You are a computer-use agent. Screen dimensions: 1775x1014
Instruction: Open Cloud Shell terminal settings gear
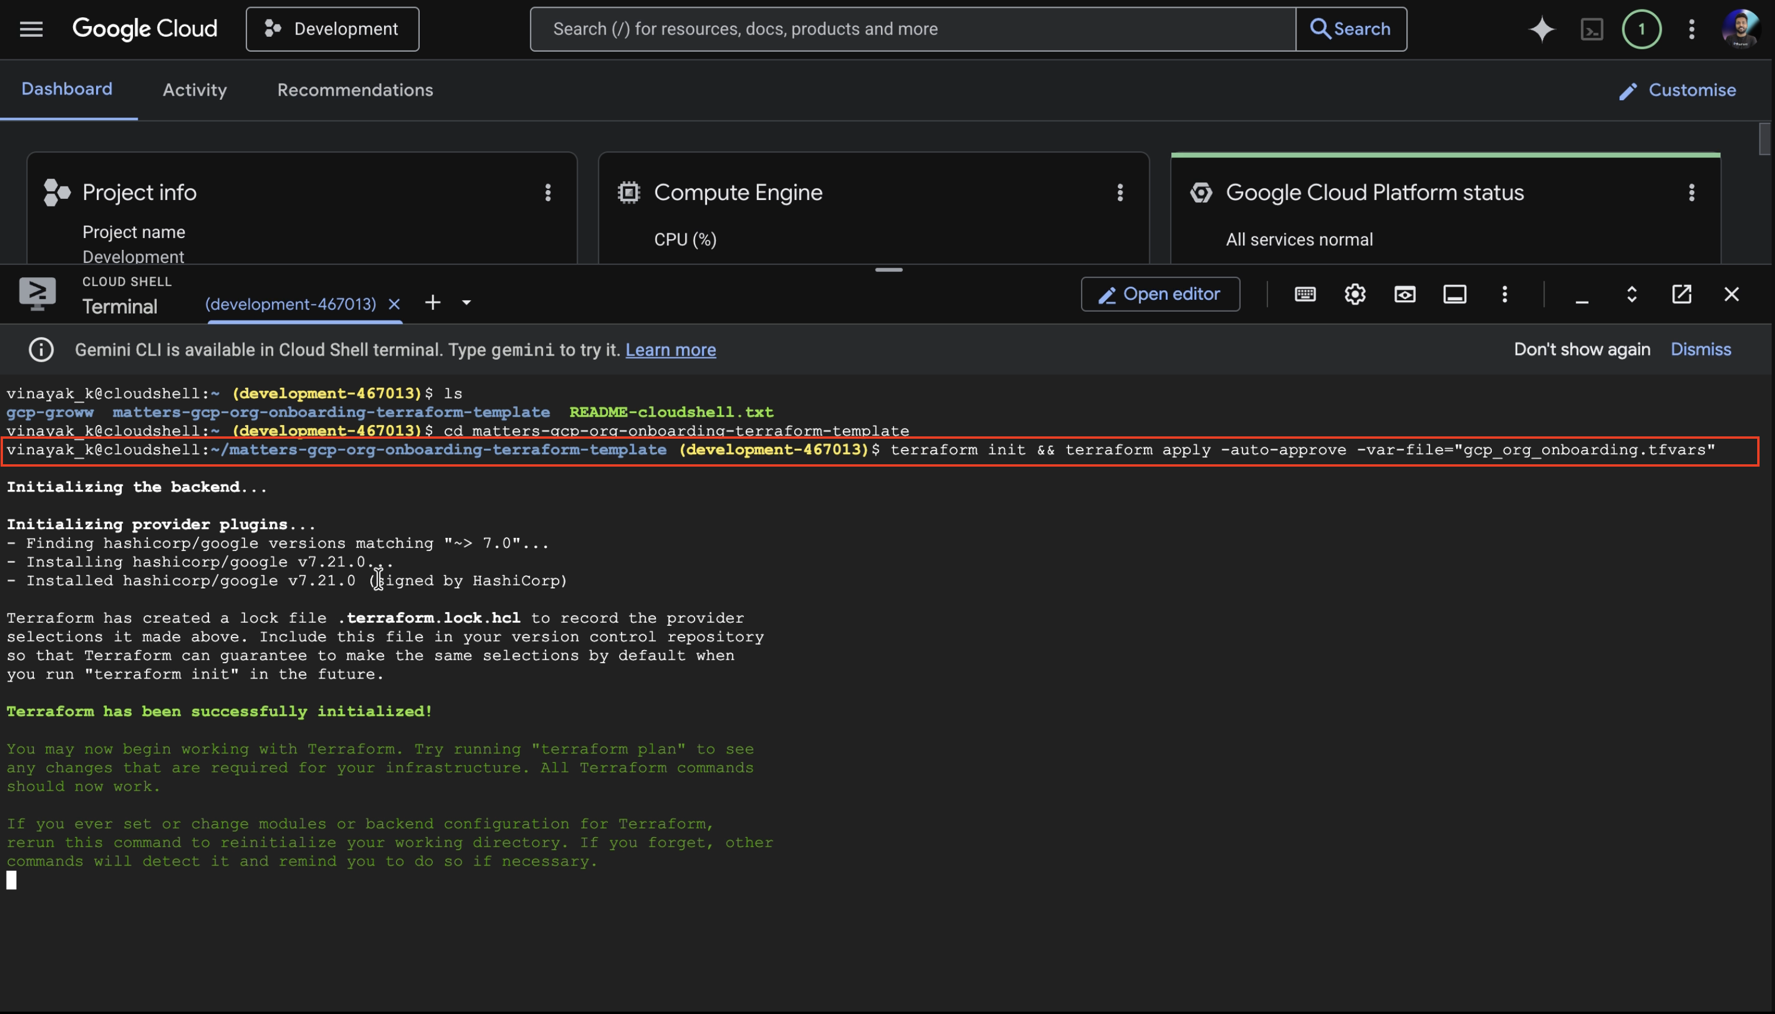tap(1355, 294)
